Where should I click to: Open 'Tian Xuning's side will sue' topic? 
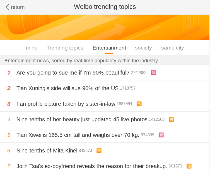pyautogui.click(x=67, y=88)
